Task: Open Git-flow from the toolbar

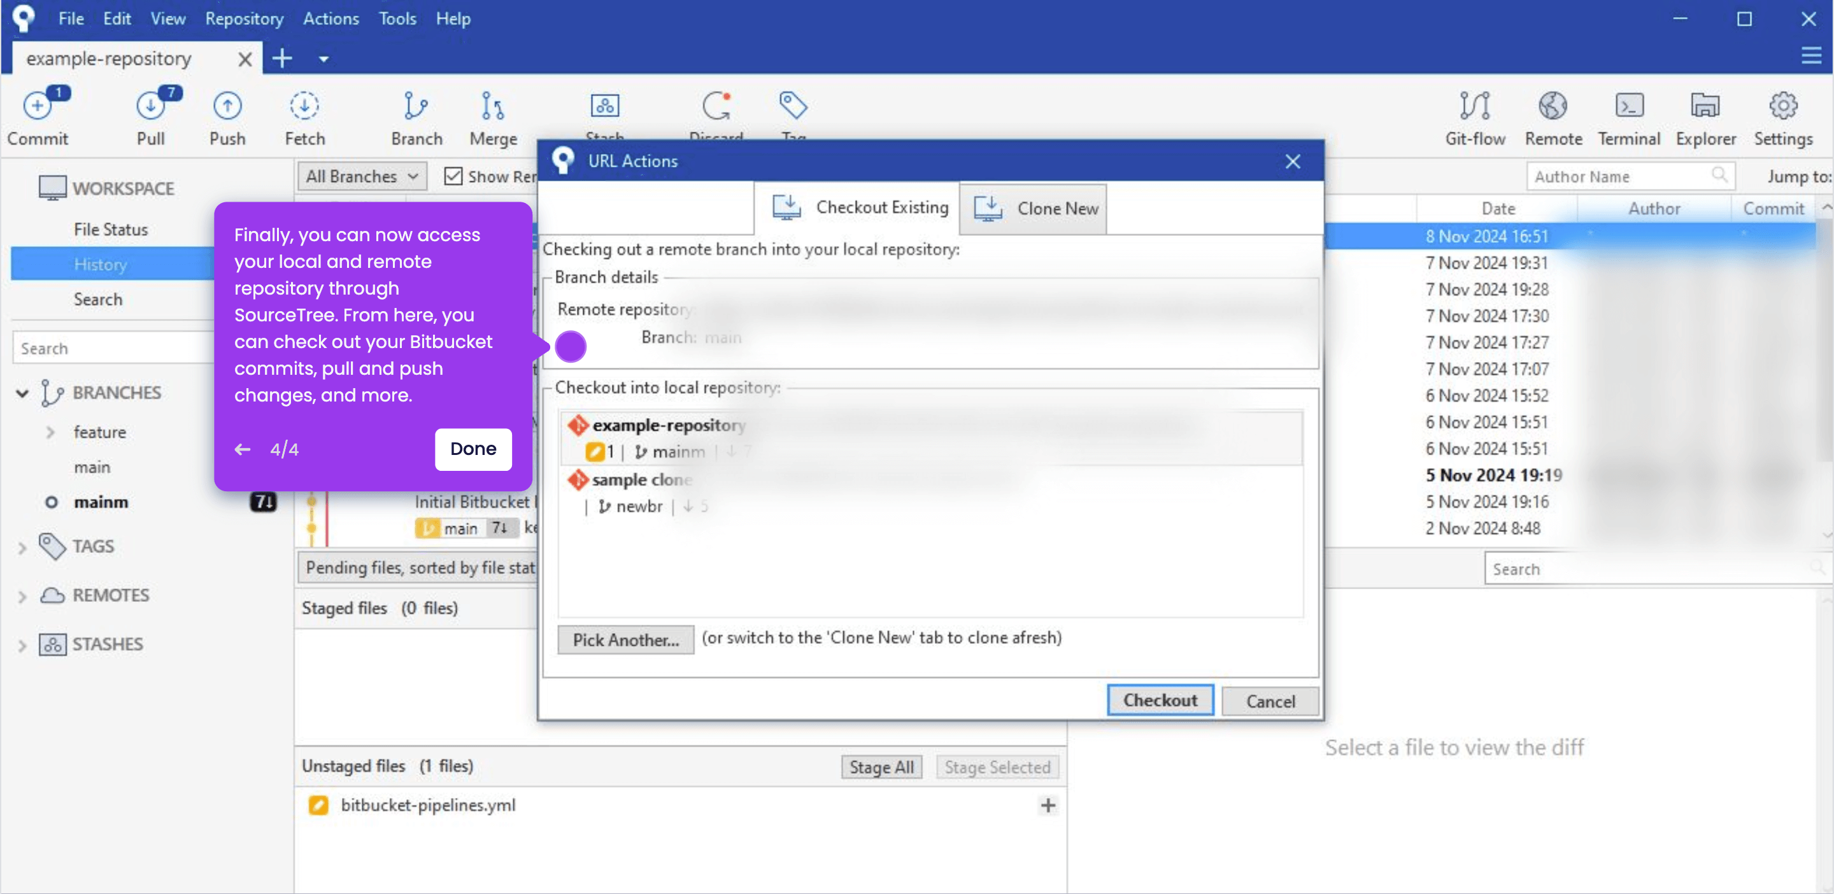Action: [x=1474, y=117]
